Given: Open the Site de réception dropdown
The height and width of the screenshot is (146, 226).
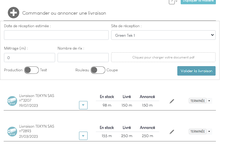Looking at the screenshot, I should coord(163,35).
